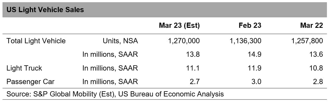330x105 pixels.
Task: Click the Units, NSA label
Action: (120, 41)
